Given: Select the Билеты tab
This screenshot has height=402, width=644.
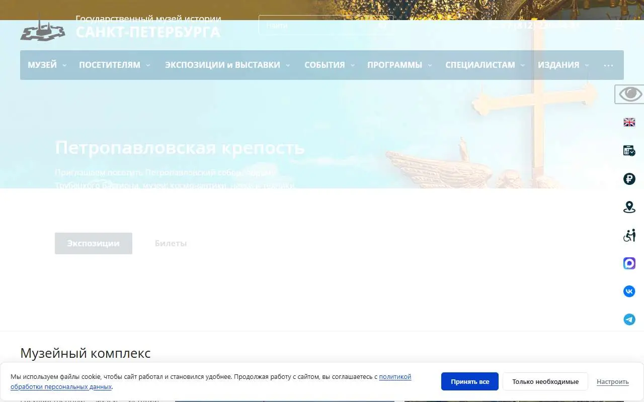Looking at the screenshot, I should point(171,243).
